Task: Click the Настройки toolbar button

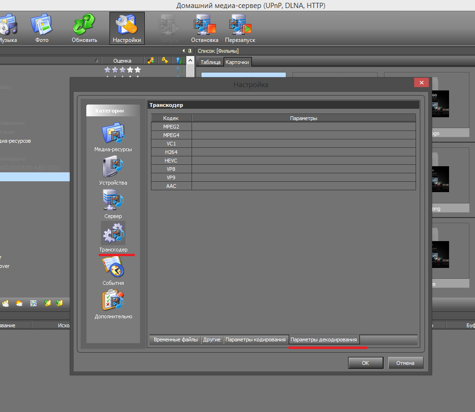Action: coord(127,28)
